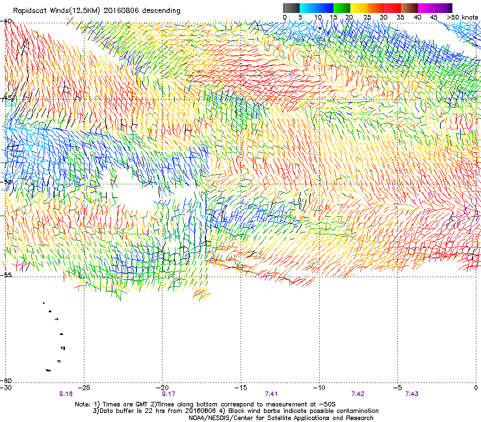Click the 'Times are GMT' note line
481x422 pixels.
click(x=205, y=404)
